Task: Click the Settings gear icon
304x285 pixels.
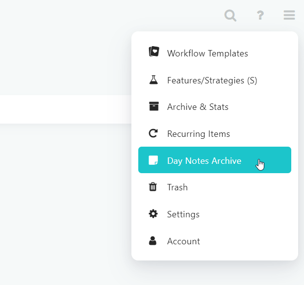Action: (153, 214)
